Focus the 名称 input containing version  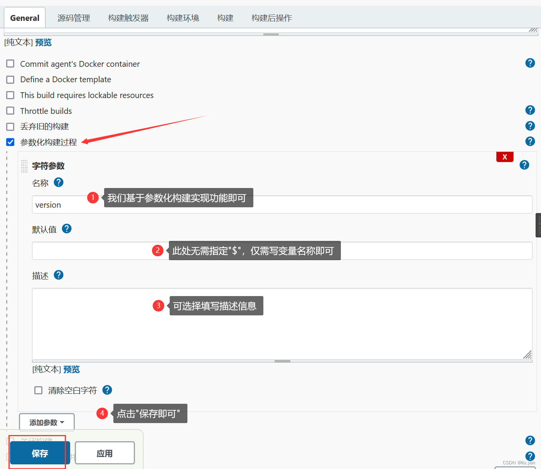click(282, 205)
